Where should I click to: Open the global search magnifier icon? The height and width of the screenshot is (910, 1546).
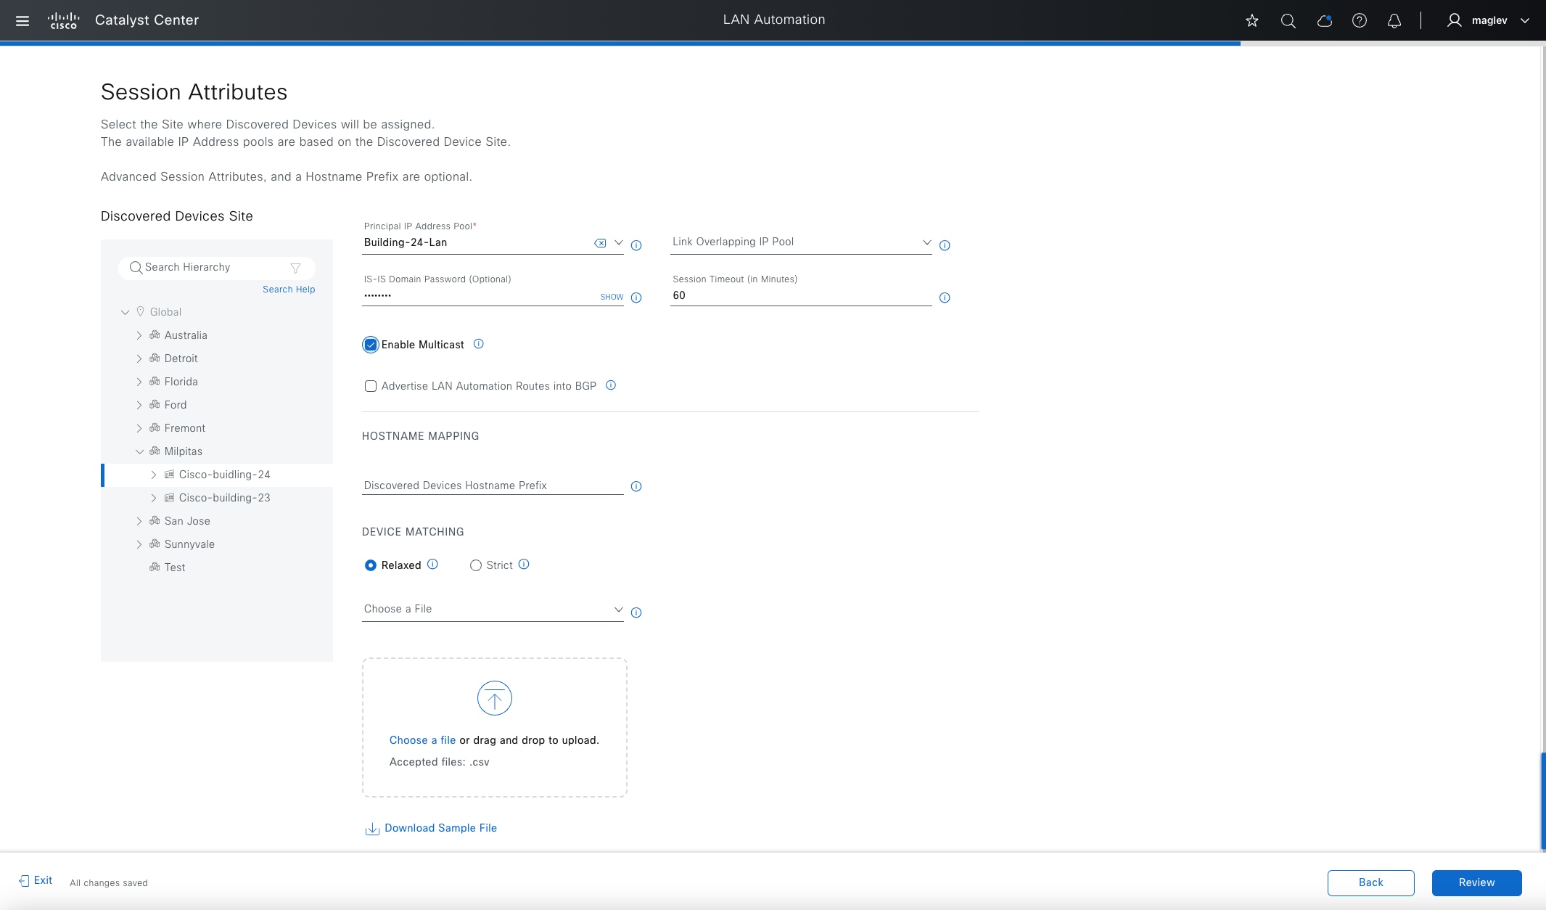1288,21
